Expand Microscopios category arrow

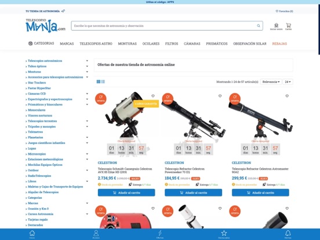87,154
